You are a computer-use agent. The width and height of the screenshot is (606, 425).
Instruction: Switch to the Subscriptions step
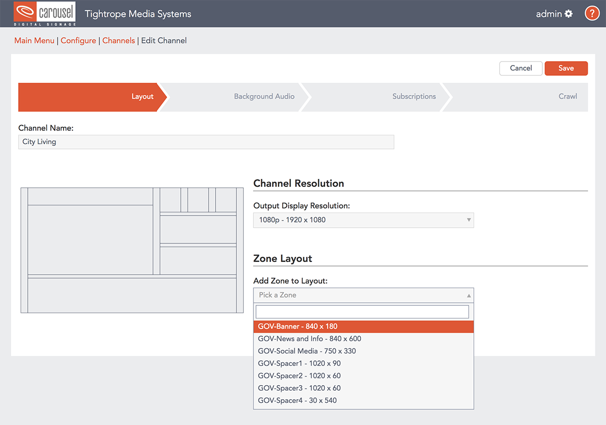[x=414, y=96]
